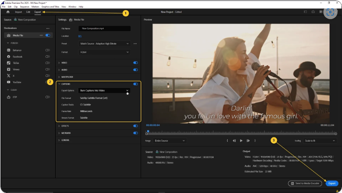
Task: Click the File Name input field
Action: click(x=105, y=28)
